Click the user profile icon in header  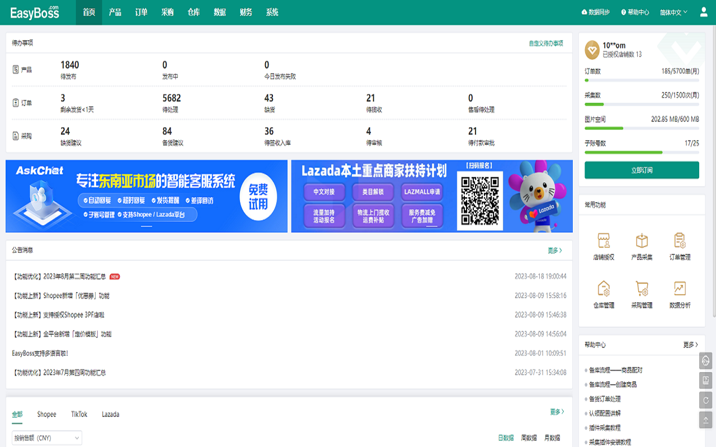click(x=704, y=12)
